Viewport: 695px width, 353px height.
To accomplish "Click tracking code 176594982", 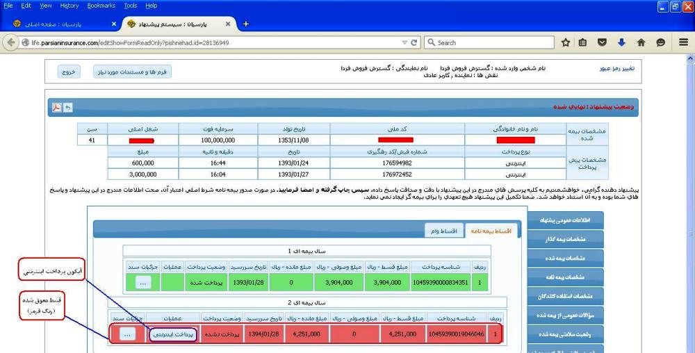I will pyautogui.click(x=397, y=163).
